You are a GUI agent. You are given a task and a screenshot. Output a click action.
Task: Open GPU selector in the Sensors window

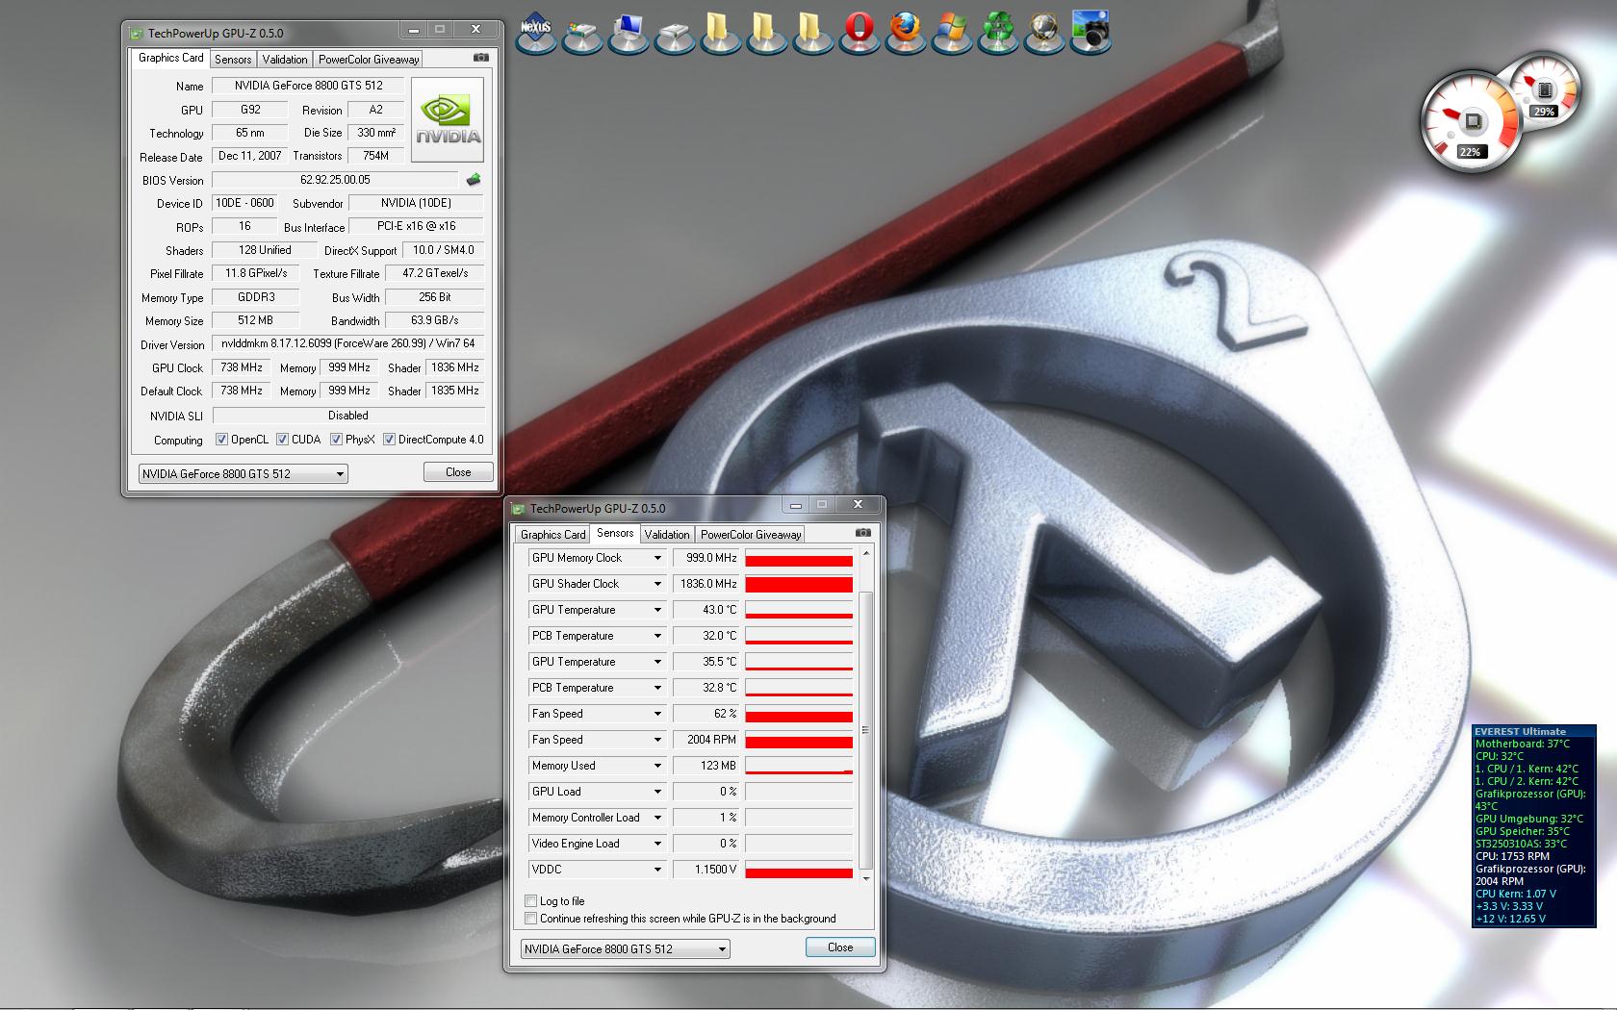(626, 949)
